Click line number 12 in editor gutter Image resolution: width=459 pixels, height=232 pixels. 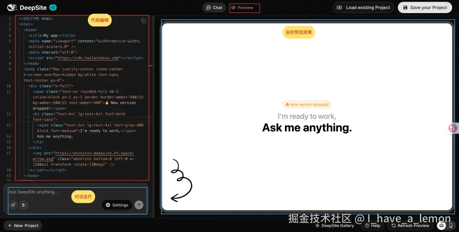(9, 114)
